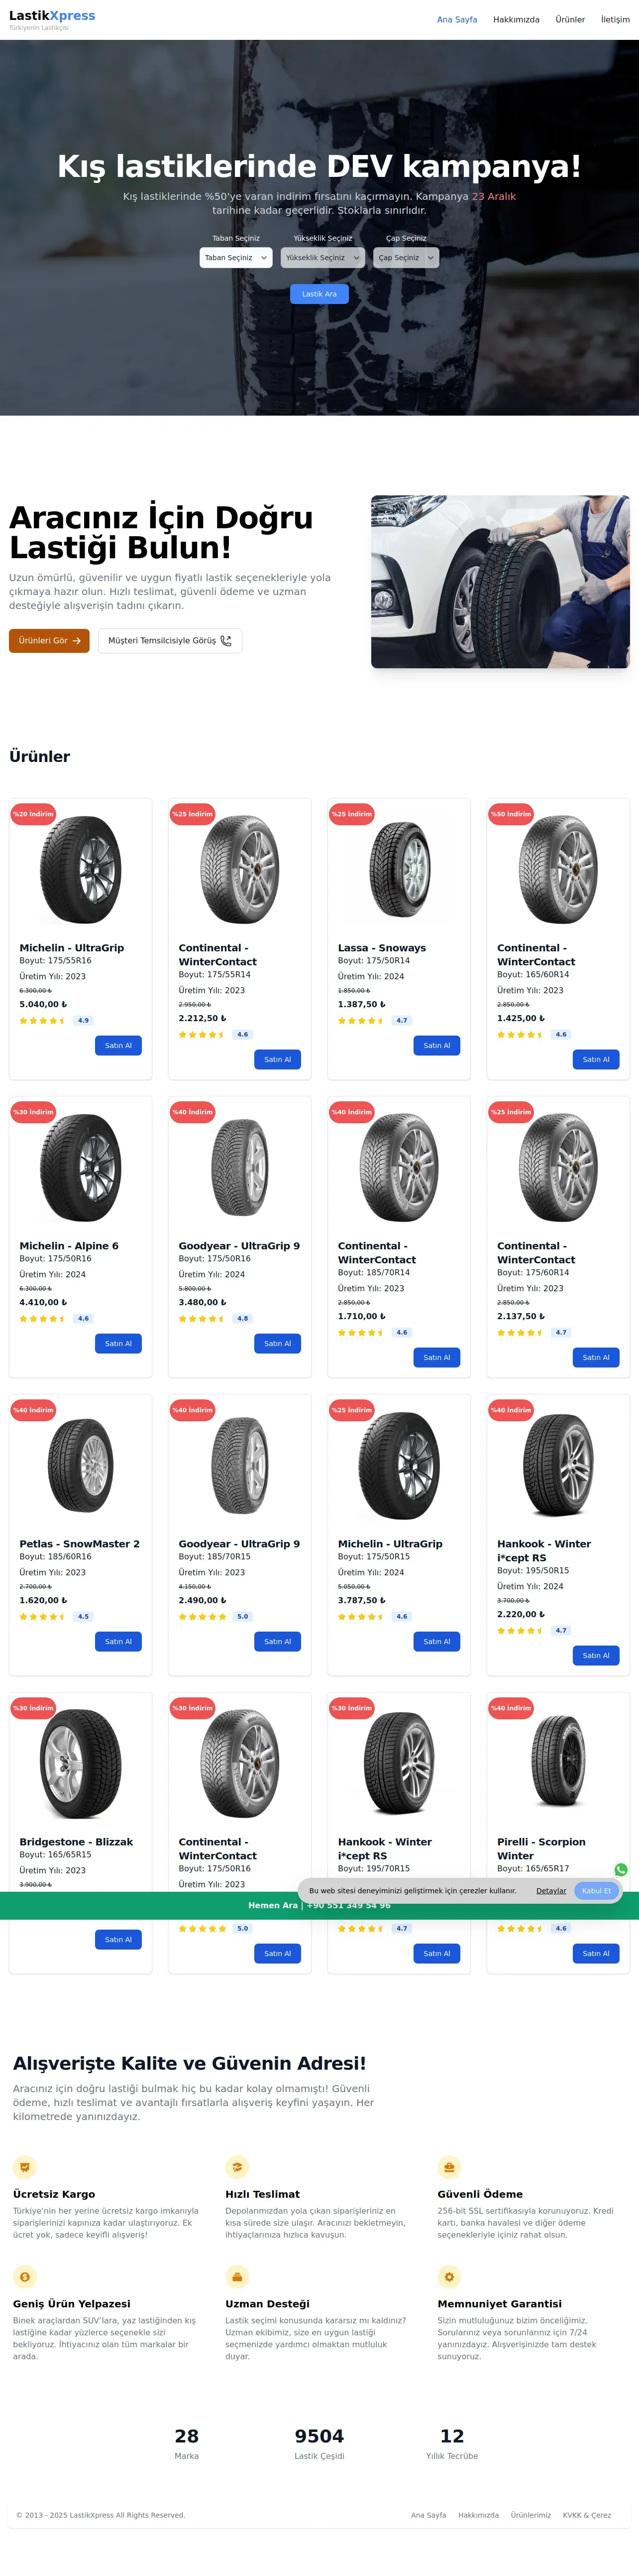639x2576 pixels.
Task: Click Satın Al on the Michelin Alpine 6 card
Action: click(x=118, y=1343)
